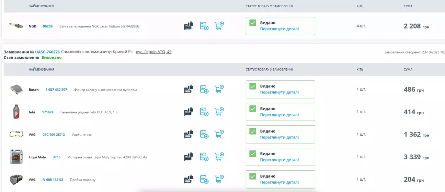This screenshot has width=445, height=192.
Task: Leave a review for VAG 03C 109 287 G
Action: (189, 134)
